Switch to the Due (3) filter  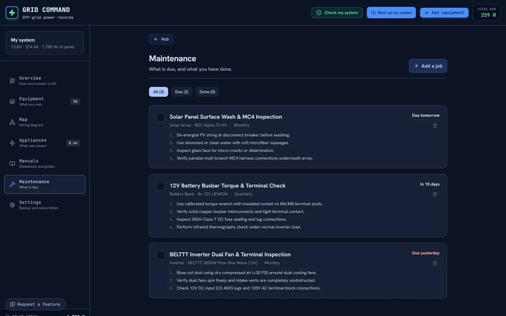click(x=182, y=92)
